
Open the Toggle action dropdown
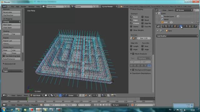click(x=12, y=71)
